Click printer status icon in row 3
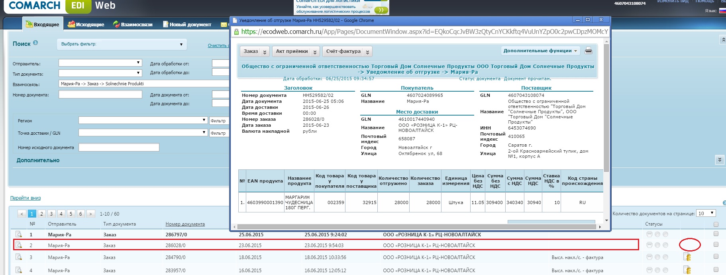Screen dimensions: 726x275 pyautogui.click(x=649, y=257)
